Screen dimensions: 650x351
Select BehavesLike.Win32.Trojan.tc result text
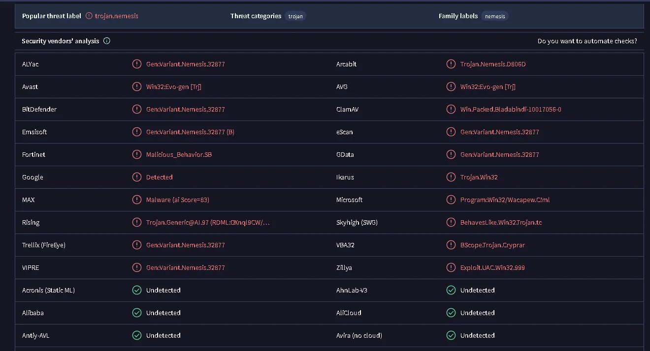501,222
